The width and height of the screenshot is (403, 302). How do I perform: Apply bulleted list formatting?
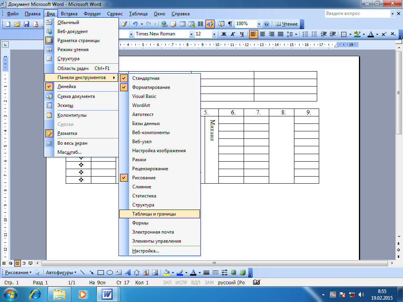pos(314,34)
